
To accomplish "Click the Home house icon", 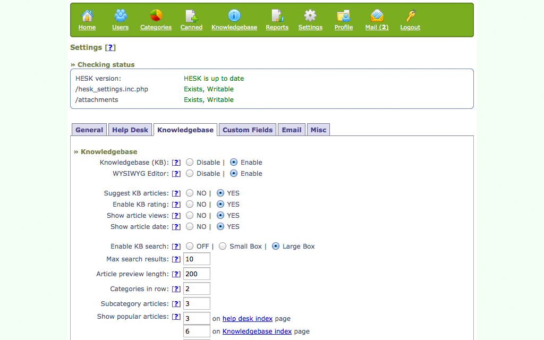I will pyautogui.click(x=87, y=16).
